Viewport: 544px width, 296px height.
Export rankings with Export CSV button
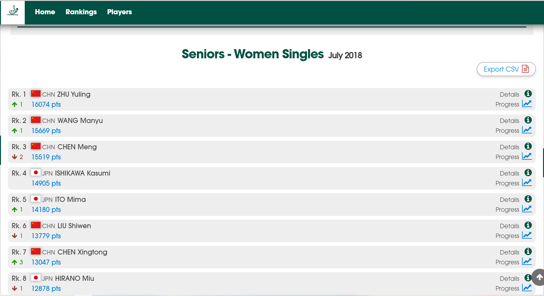(506, 69)
